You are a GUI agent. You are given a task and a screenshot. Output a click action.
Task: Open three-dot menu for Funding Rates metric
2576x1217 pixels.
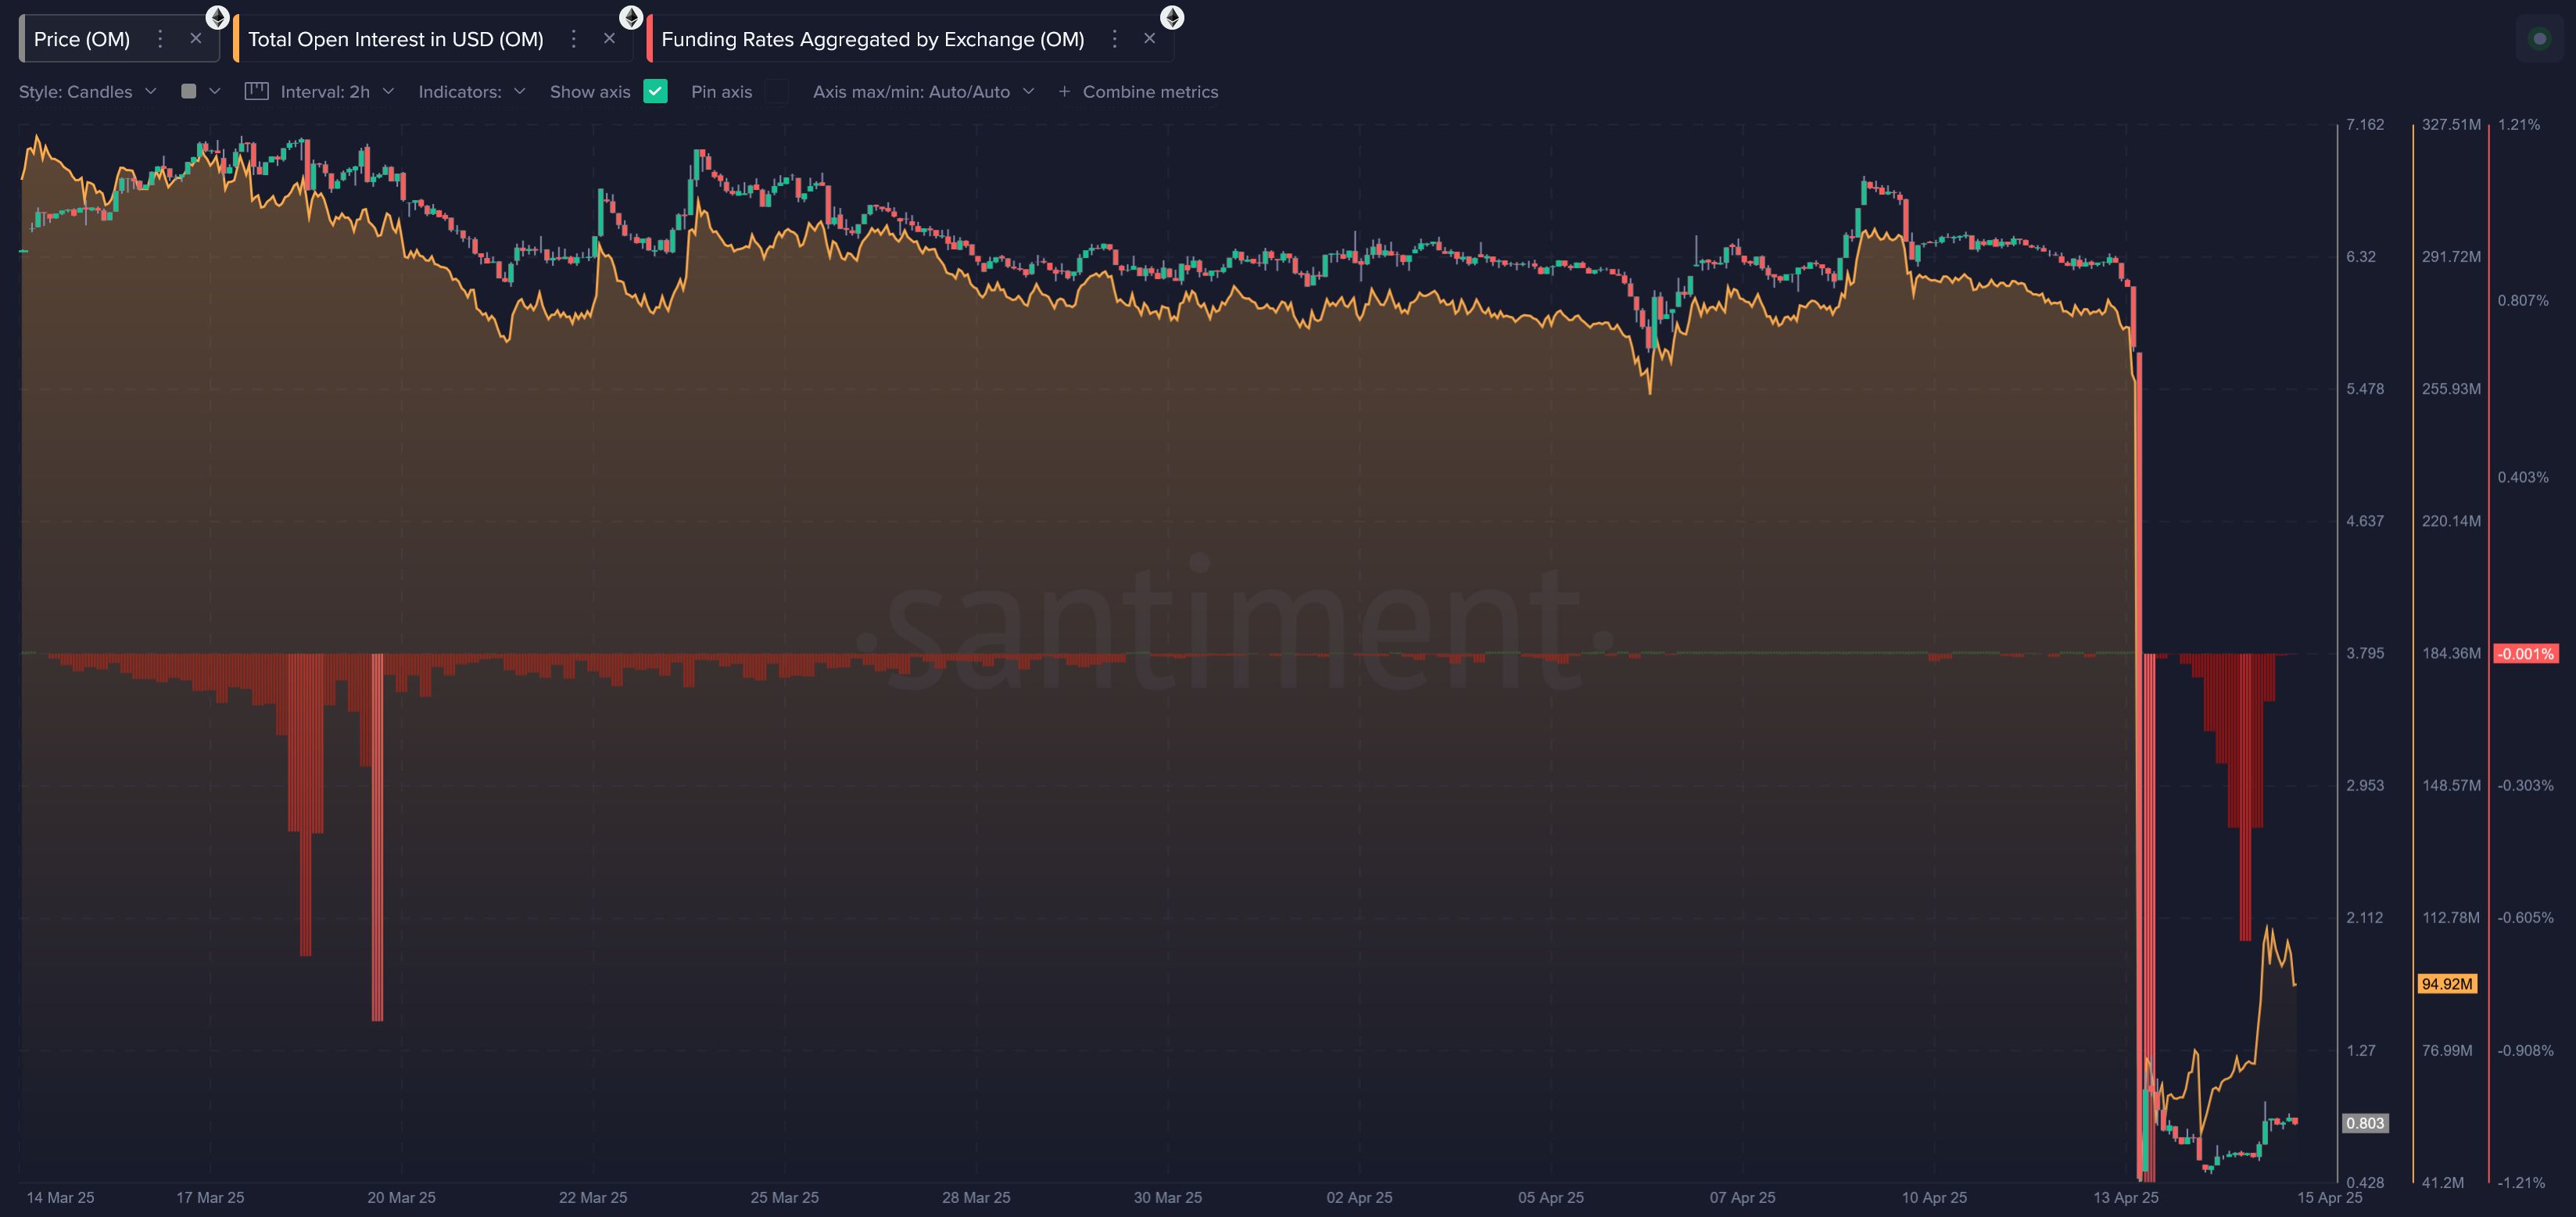click(x=1114, y=39)
